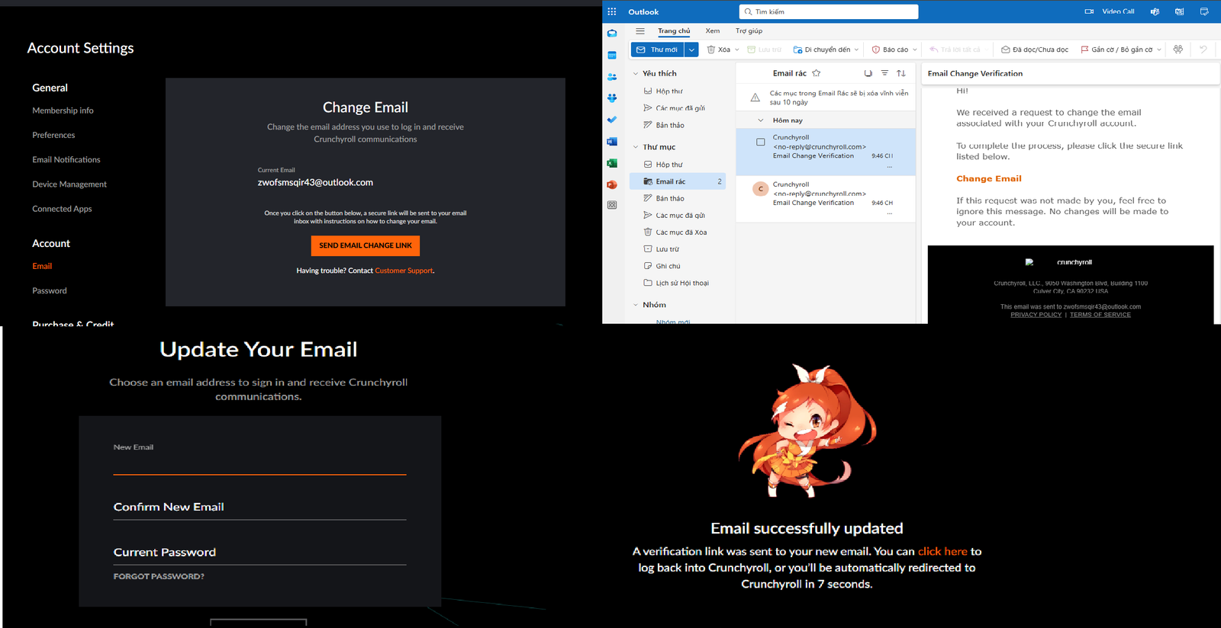Open the Xóa dropdown arrow
1221x628 pixels.
click(737, 50)
